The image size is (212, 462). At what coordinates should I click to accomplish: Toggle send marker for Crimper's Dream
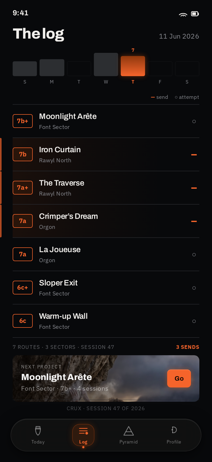click(x=194, y=221)
